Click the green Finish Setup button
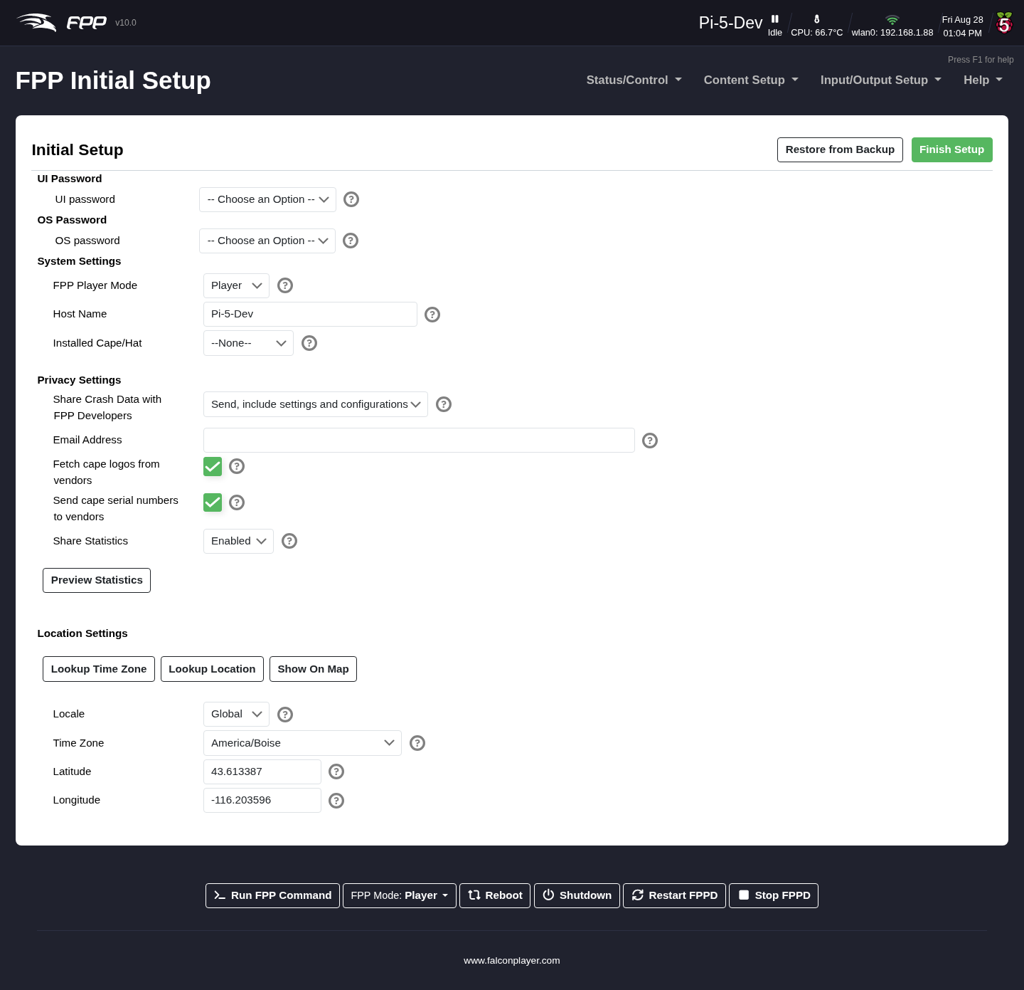 (951, 149)
